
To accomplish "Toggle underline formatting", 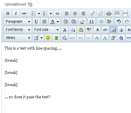I will click(x=36, y=21).
